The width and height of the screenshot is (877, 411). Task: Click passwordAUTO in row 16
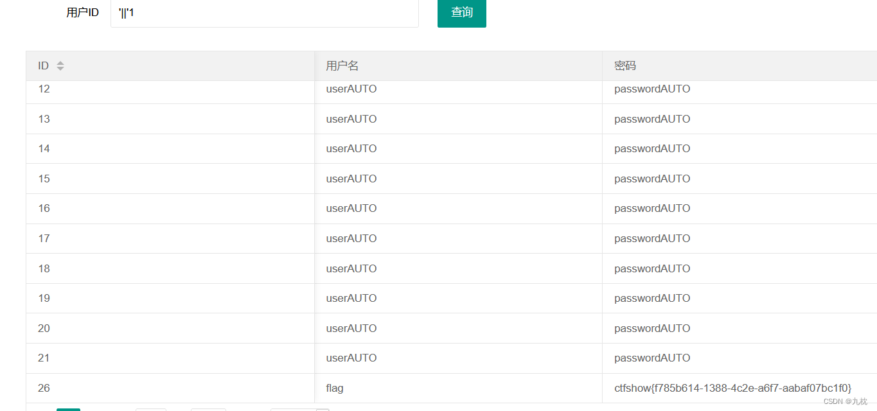[652, 208]
